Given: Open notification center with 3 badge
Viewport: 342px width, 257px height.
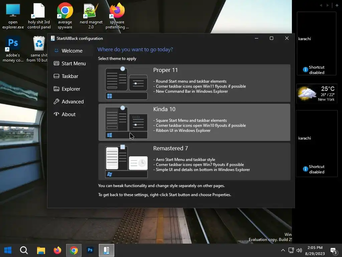Looking at the screenshot, I should (x=334, y=251).
